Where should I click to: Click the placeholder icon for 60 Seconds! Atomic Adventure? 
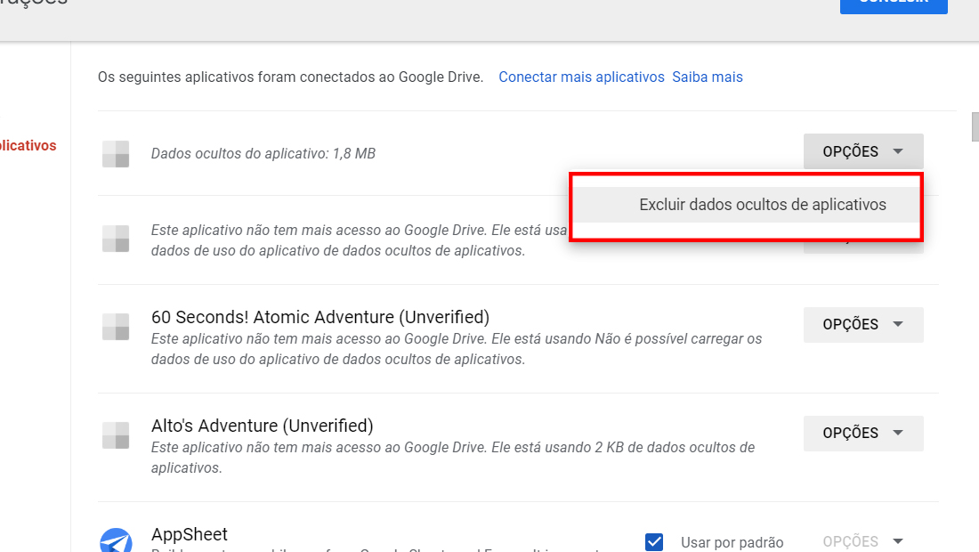116,327
